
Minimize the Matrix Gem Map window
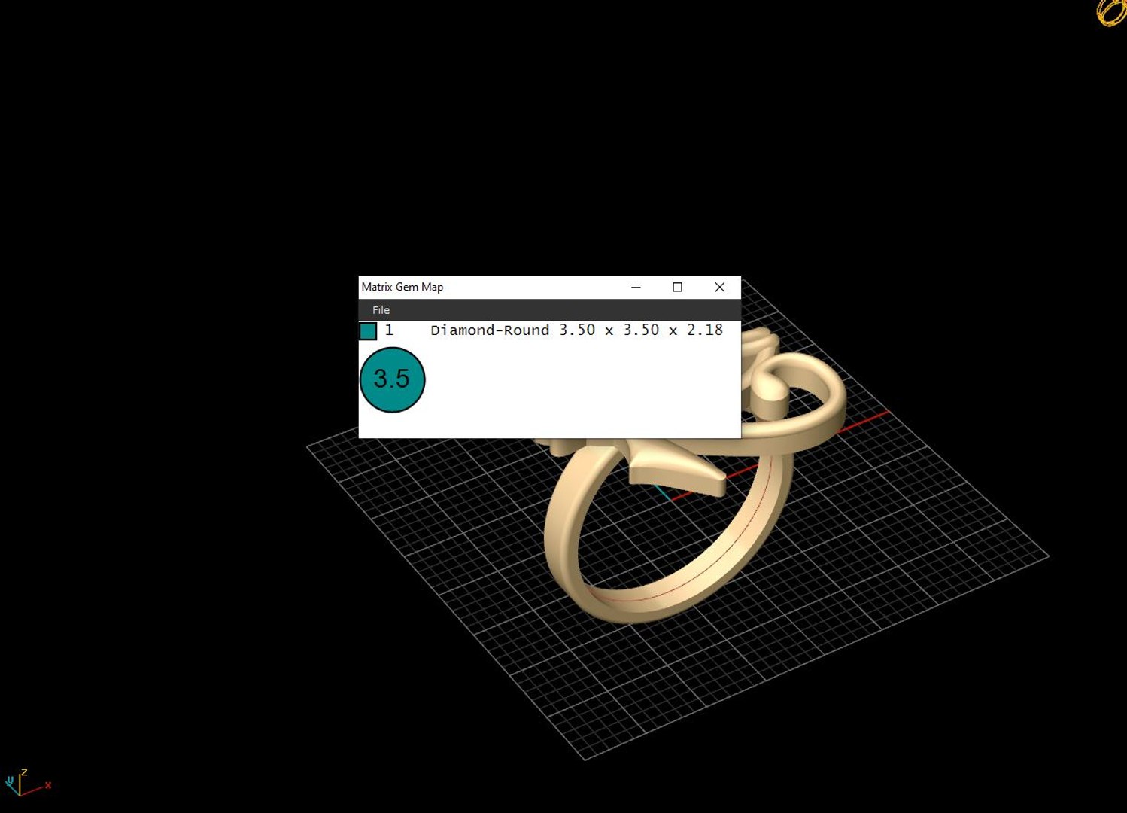[x=636, y=287]
